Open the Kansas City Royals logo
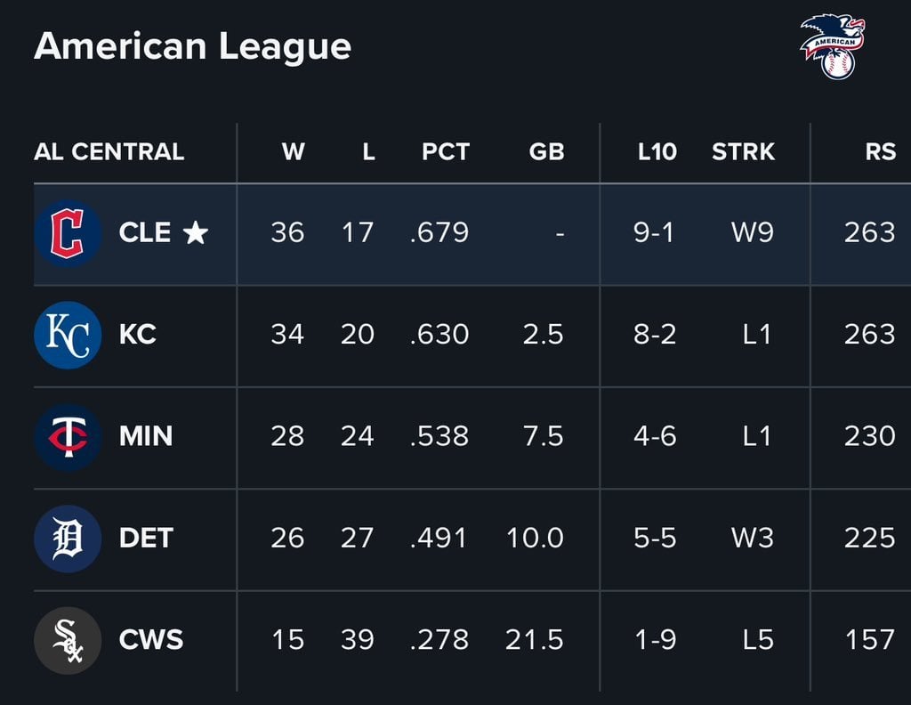Image resolution: width=911 pixels, height=705 pixels. click(x=68, y=335)
